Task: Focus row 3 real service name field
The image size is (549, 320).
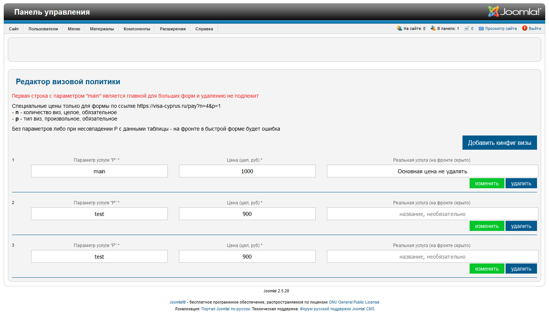Action: [x=433, y=256]
